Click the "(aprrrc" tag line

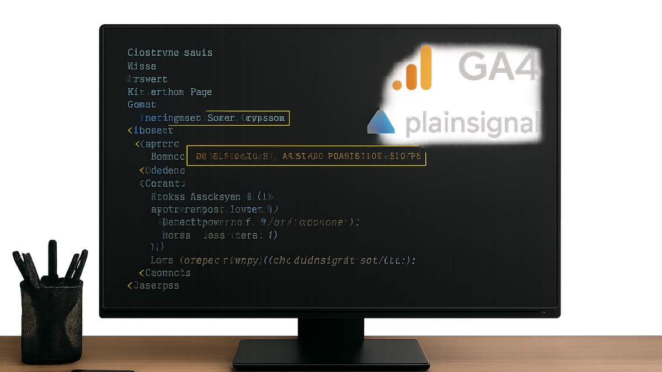click(x=157, y=144)
